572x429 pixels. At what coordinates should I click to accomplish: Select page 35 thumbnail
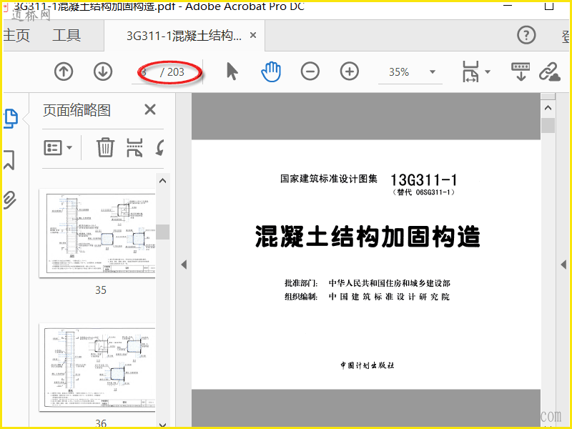(97, 234)
